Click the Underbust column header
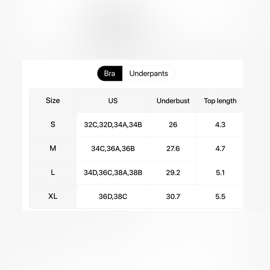Image resolution: width=270 pixels, height=270 pixels. point(173,100)
